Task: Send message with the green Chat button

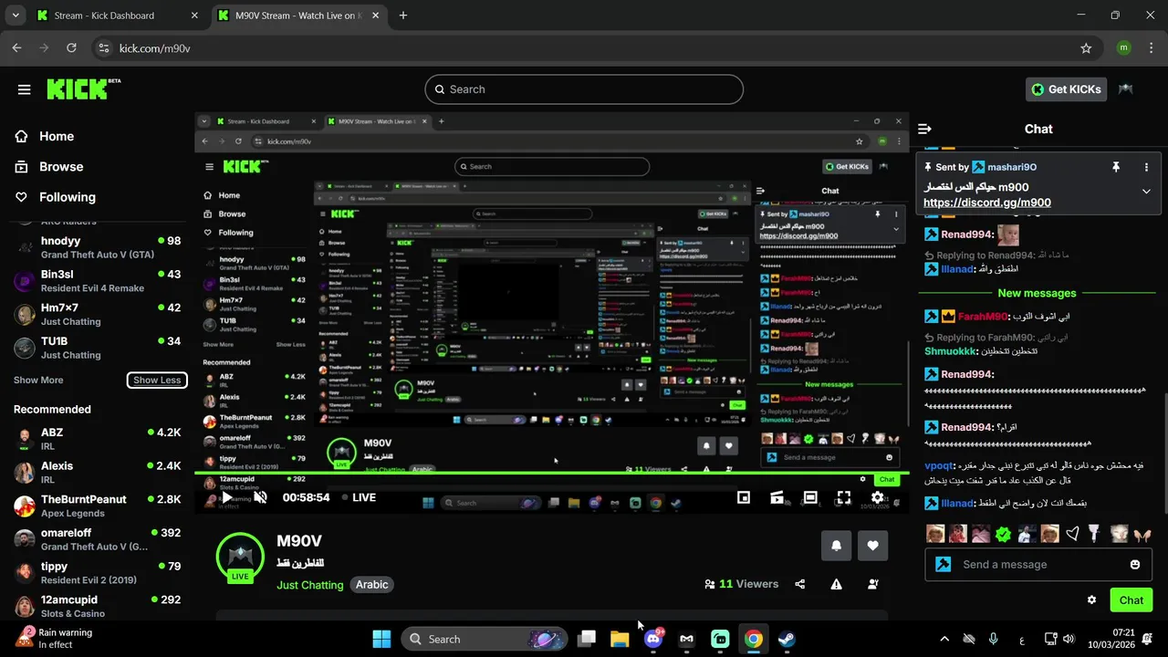Action: [1131, 600]
